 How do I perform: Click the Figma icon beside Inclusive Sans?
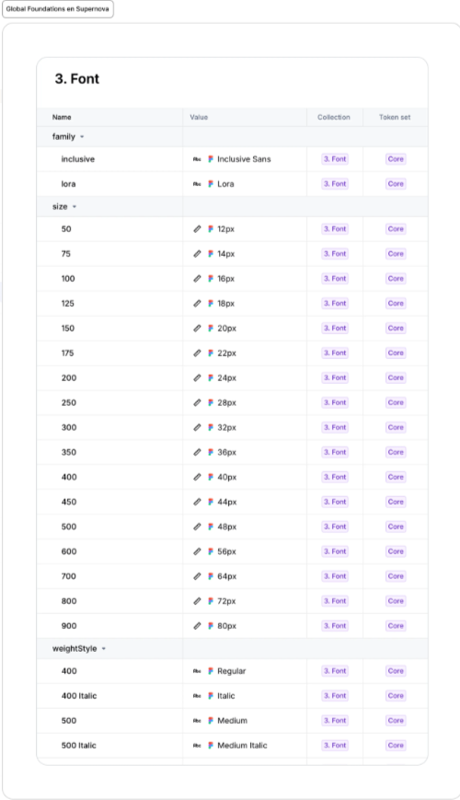(x=210, y=159)
